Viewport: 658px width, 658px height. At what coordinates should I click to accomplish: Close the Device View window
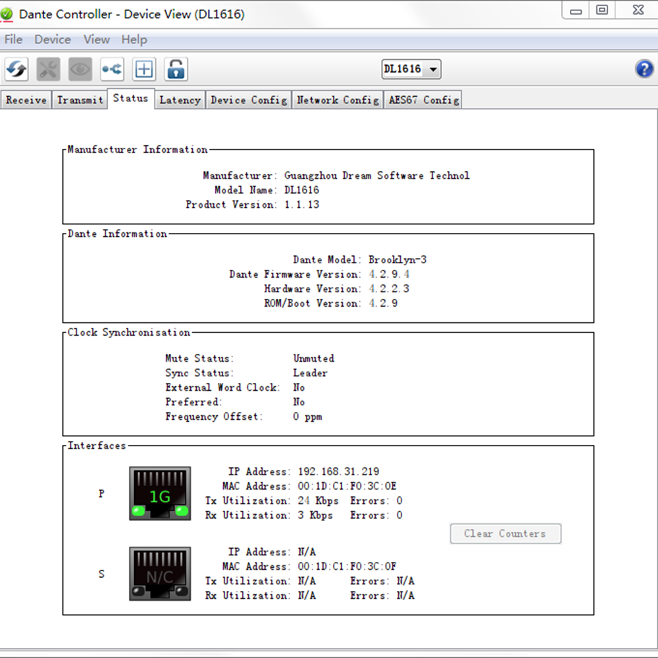(638, 11)
